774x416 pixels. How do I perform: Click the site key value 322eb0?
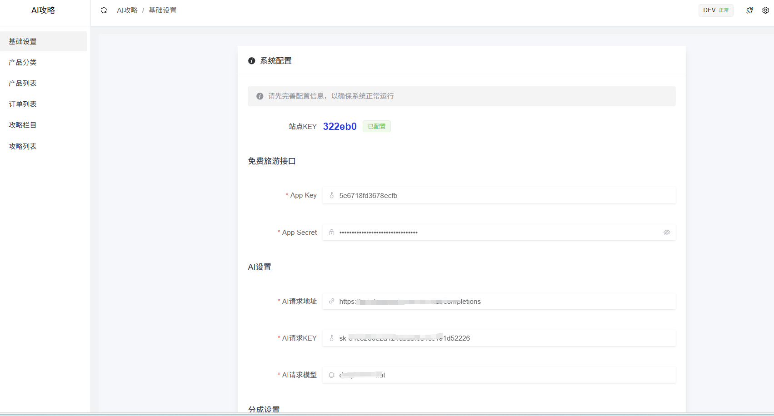[x=340, y=126]
